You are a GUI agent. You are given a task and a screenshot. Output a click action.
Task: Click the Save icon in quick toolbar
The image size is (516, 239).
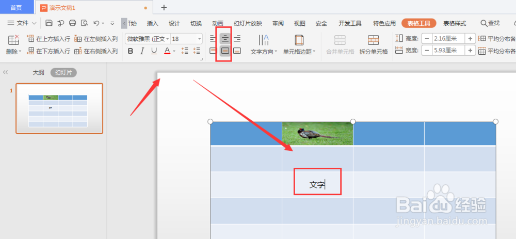[49, 23]
